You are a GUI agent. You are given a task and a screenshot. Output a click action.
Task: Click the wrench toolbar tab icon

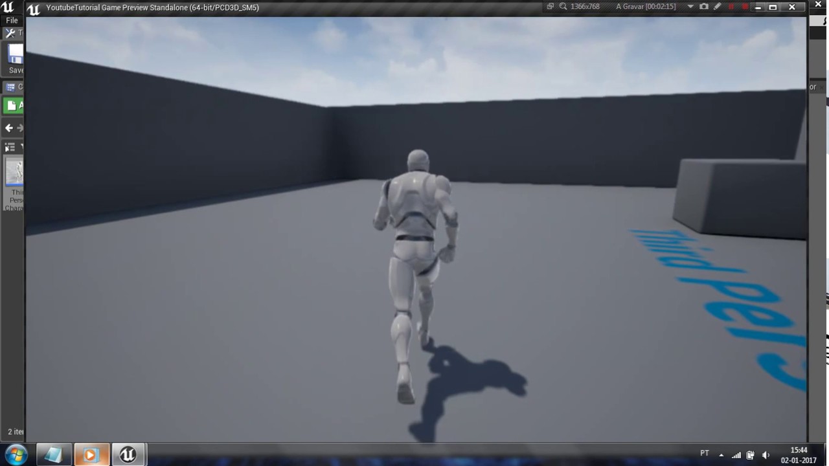(x=10, y=33)
